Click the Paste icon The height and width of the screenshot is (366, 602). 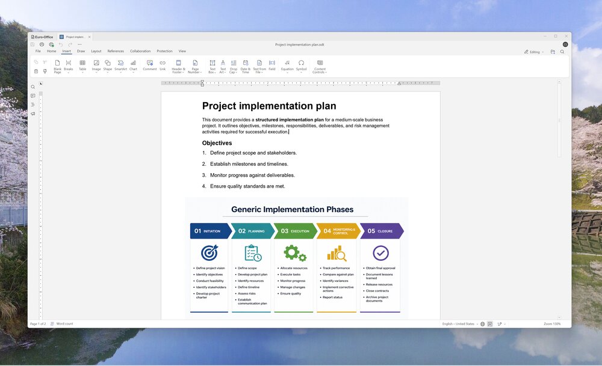coord(36,72)
